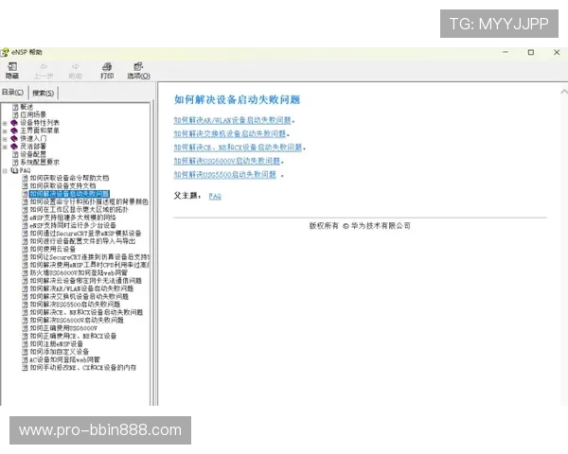Click the content pane scroll-up arrow
Viewport: 568px width, 454px height.
(x=564, y=92)
